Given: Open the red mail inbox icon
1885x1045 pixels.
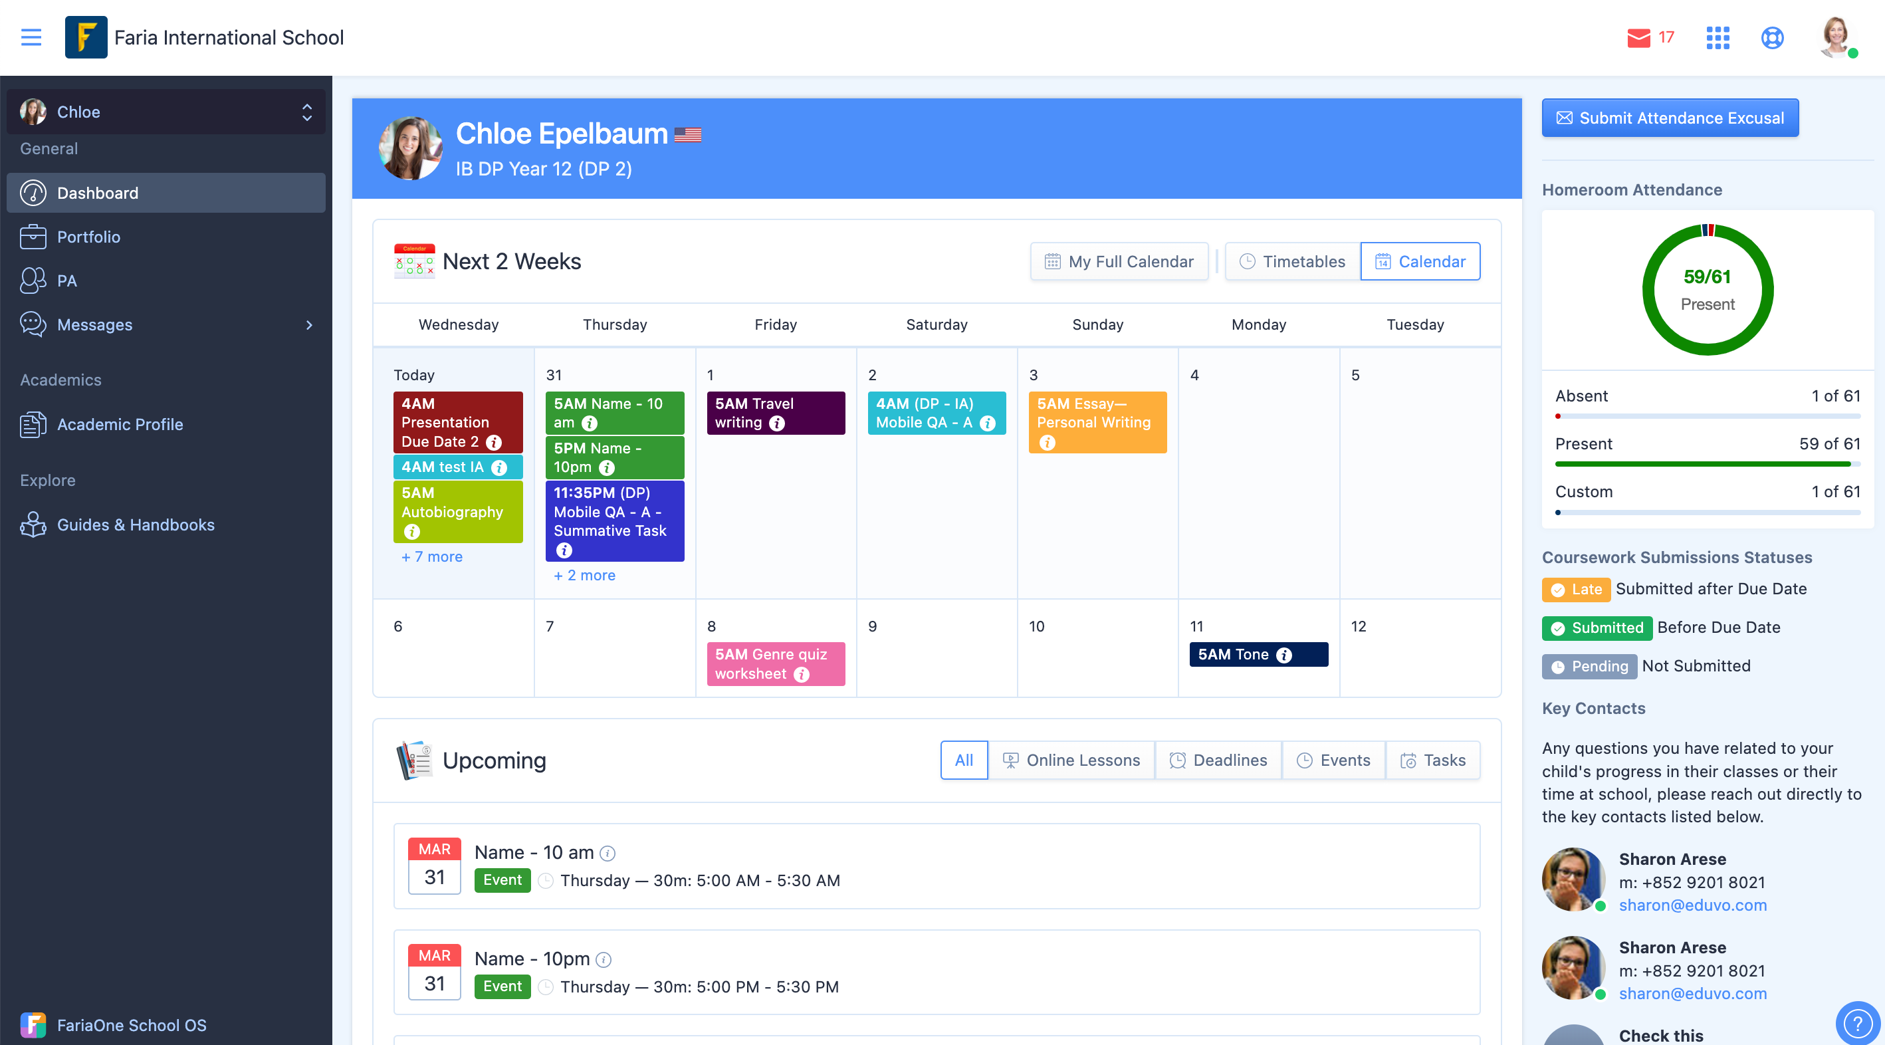Looking at the screenshot, I should coord(1638,37).
